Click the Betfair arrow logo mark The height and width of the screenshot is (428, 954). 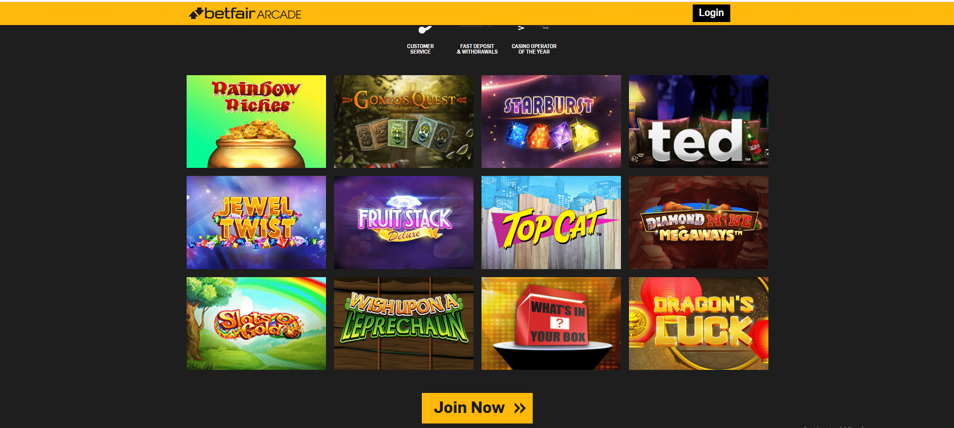[196, 14]
